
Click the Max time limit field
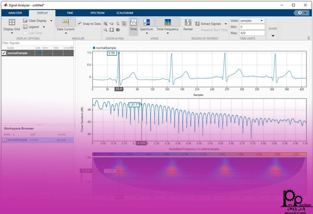pos(252,33)
